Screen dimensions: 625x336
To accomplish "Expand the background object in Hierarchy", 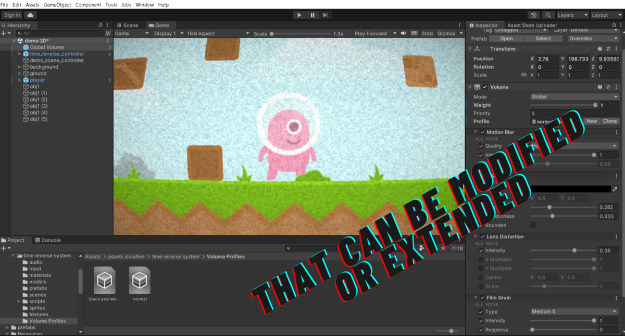I will pyautogui.click(x=20, y=67).
